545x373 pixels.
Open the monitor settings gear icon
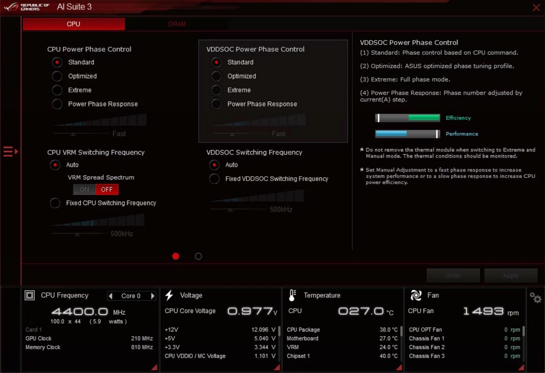pos(535,298)
